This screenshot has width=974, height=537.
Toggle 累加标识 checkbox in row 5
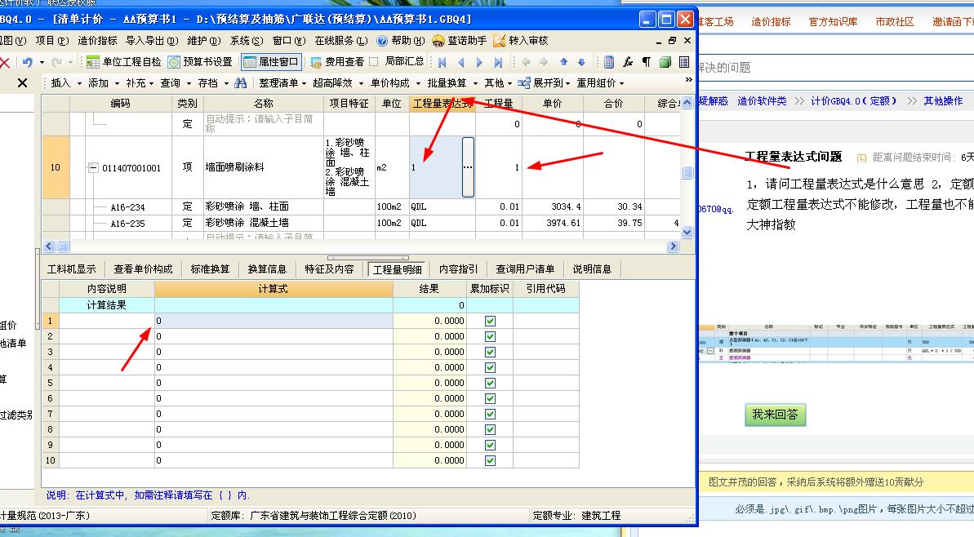click(x=490, y=383)
